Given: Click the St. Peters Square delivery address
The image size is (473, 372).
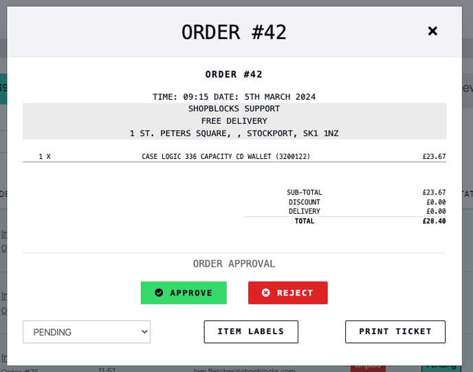Looking at the screenshot, I should point(234,133).
